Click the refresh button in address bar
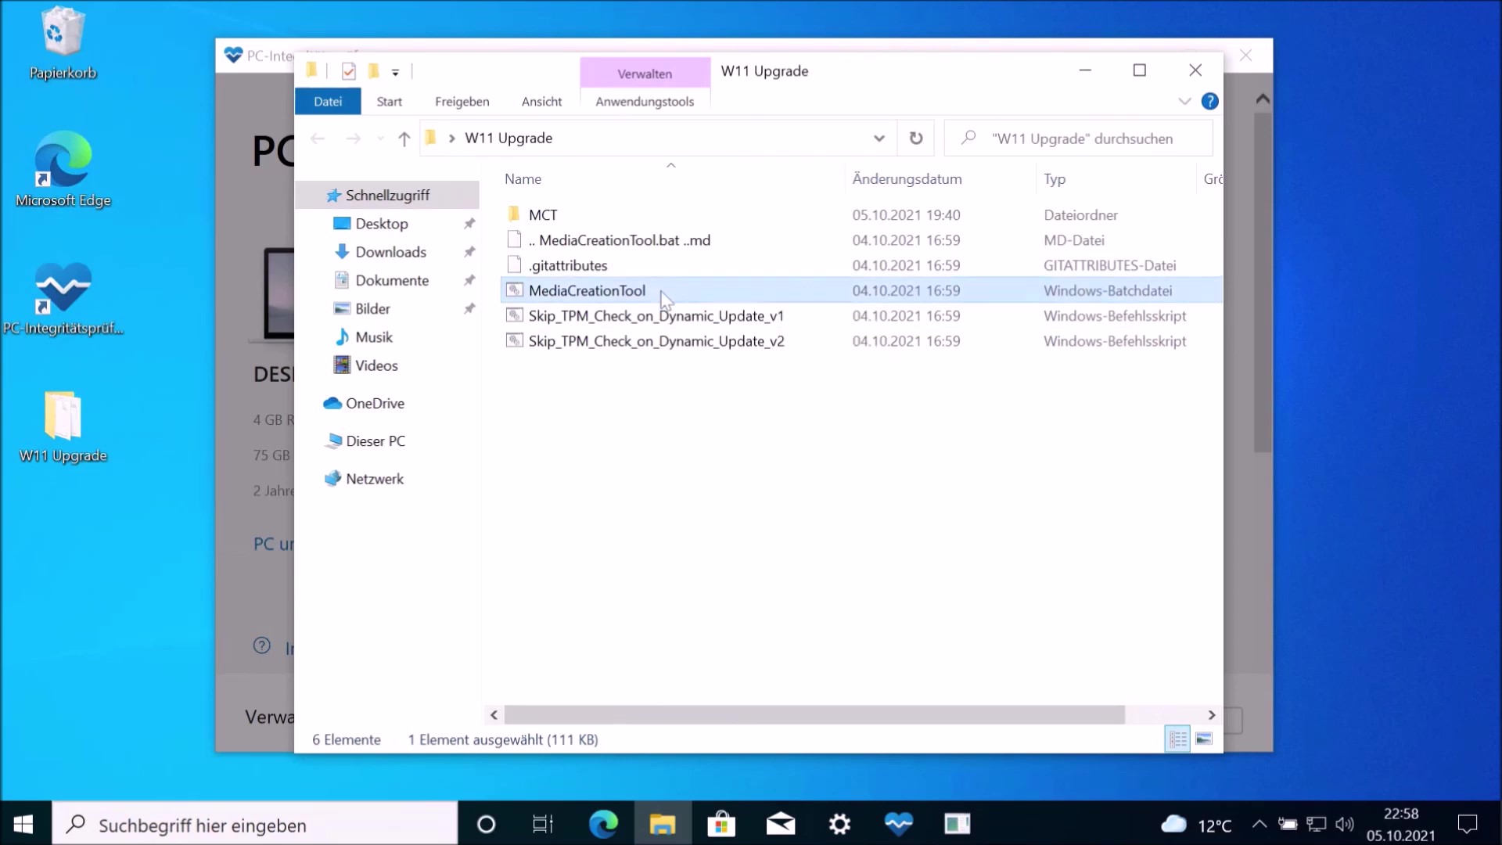Viewport: 1502px width, 845px height. [915, 138]
